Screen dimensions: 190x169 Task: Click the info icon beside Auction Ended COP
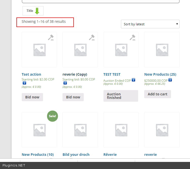point(134,80)
